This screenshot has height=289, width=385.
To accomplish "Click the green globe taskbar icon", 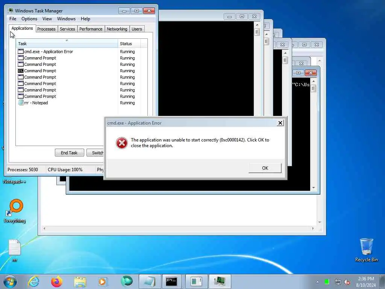I will tap(126, 281).
